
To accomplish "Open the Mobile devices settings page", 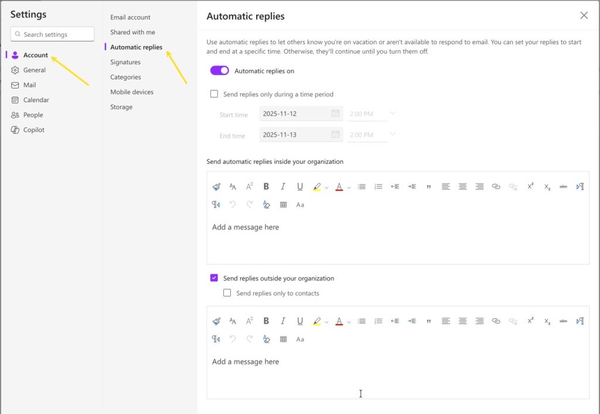I will tap(132, 92).
